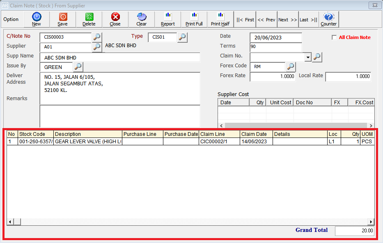Open the Type lookup magnifier
This screenshot has height=243, width=383.
coord(182,37)
